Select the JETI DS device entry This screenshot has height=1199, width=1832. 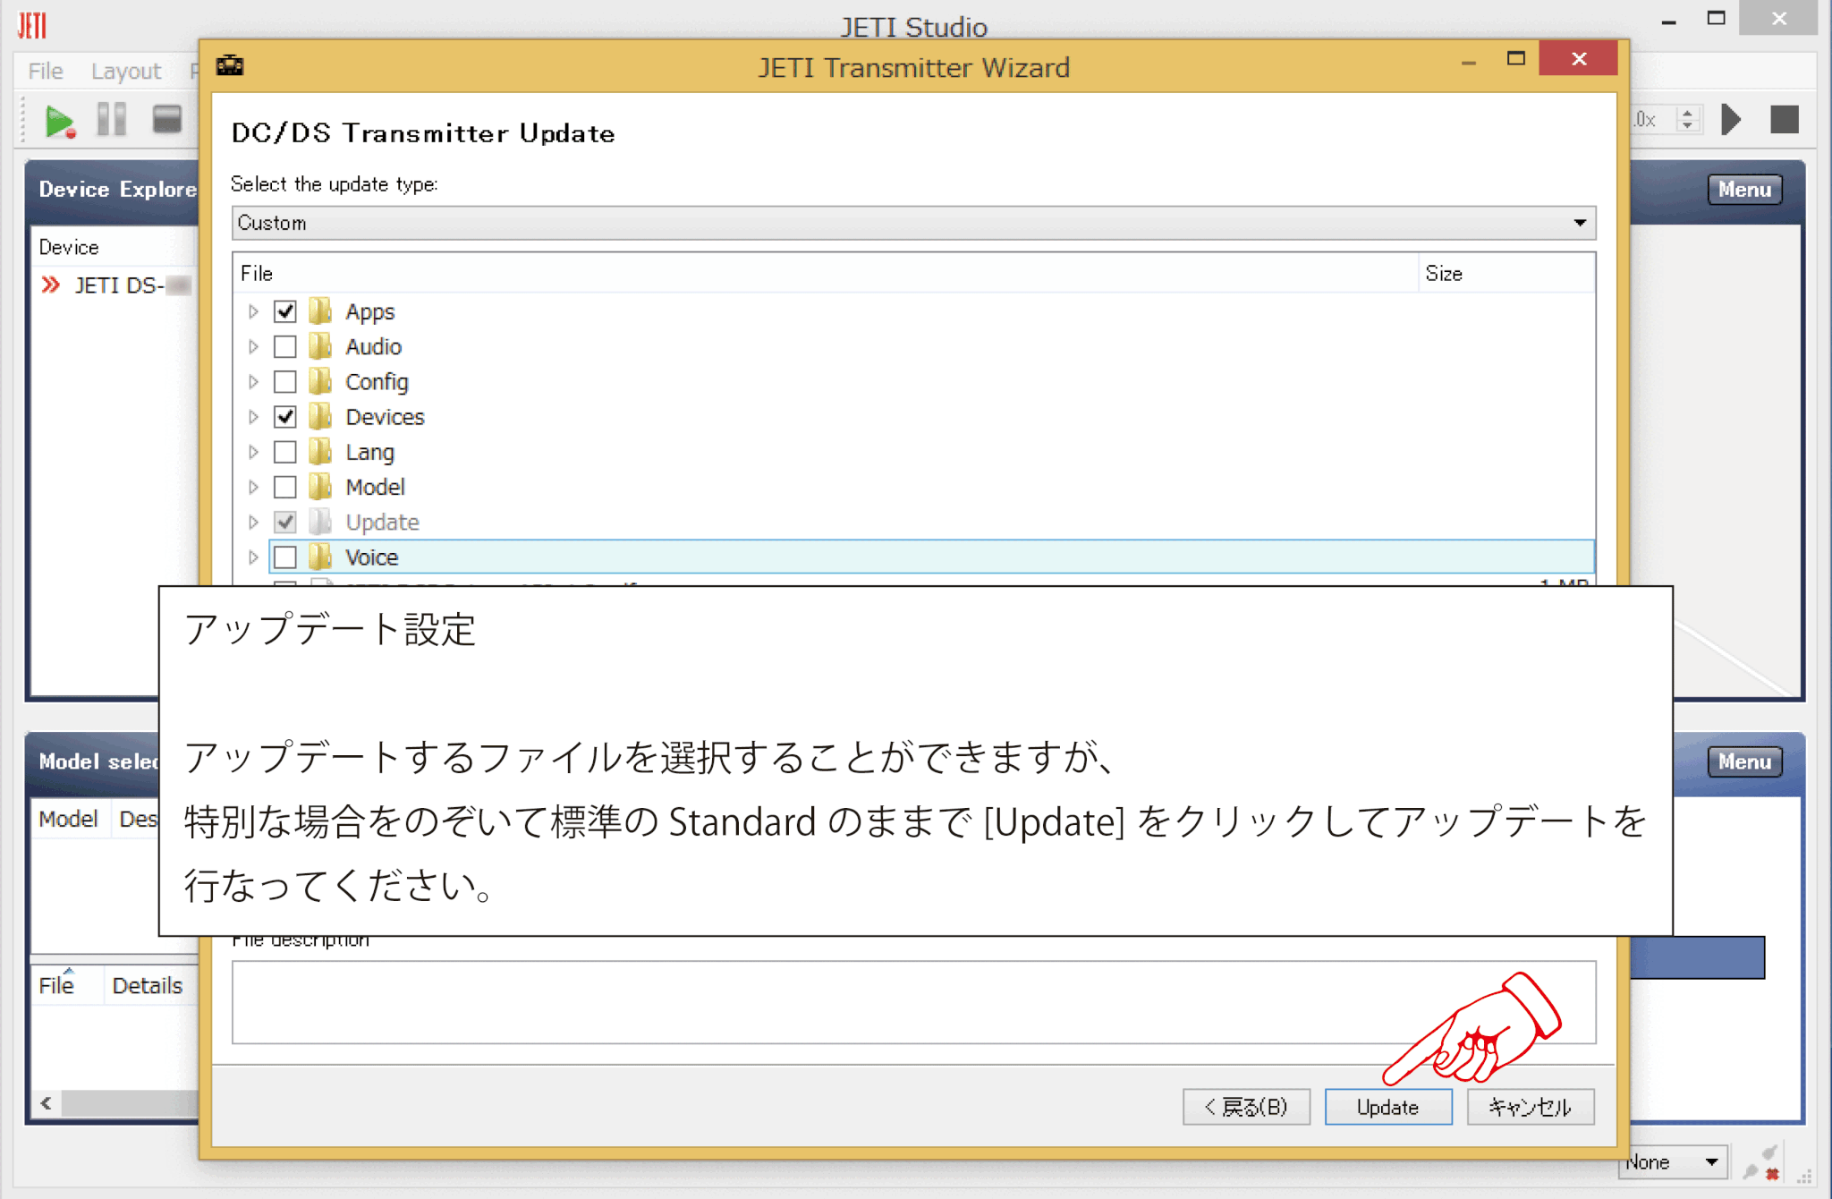click(114, 285)
